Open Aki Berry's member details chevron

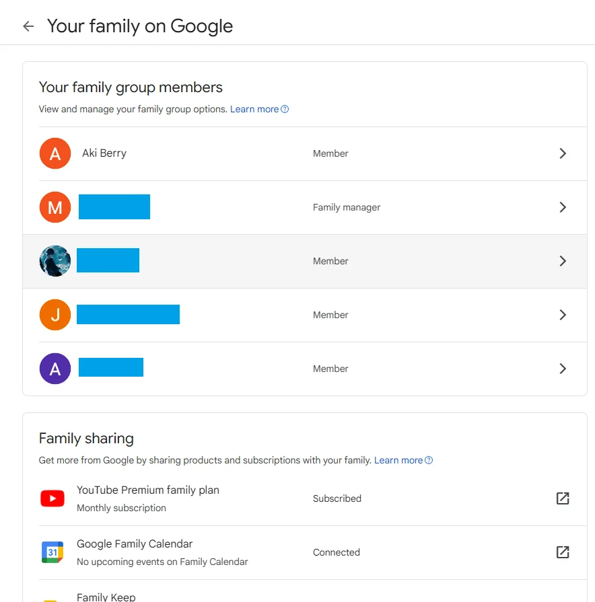pos(563,153)
